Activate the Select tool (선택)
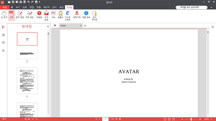The width and height of the screenshot is (216, 121). point(12,15)
